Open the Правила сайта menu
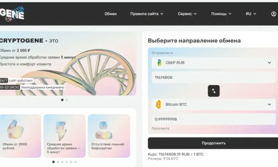 [x=147, y=14]
